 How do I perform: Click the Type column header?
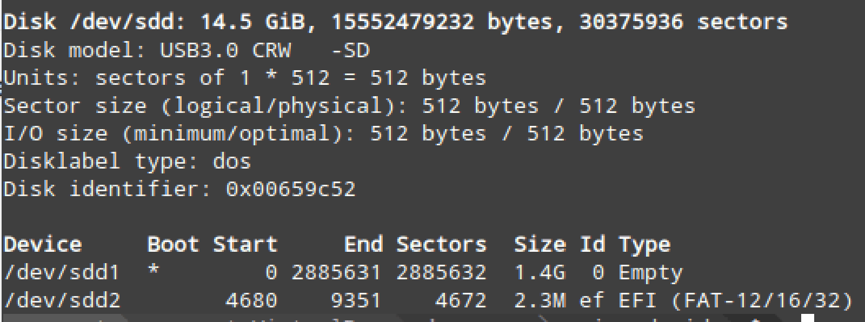644,245
